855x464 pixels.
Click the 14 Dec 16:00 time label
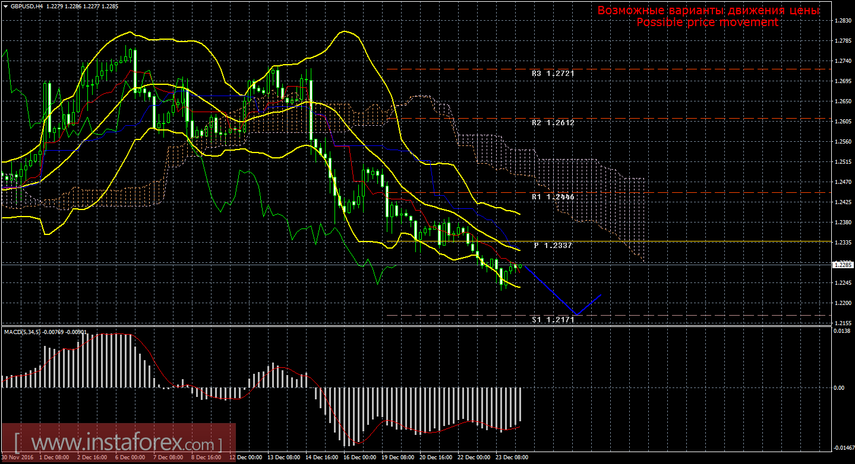[321, 457]
